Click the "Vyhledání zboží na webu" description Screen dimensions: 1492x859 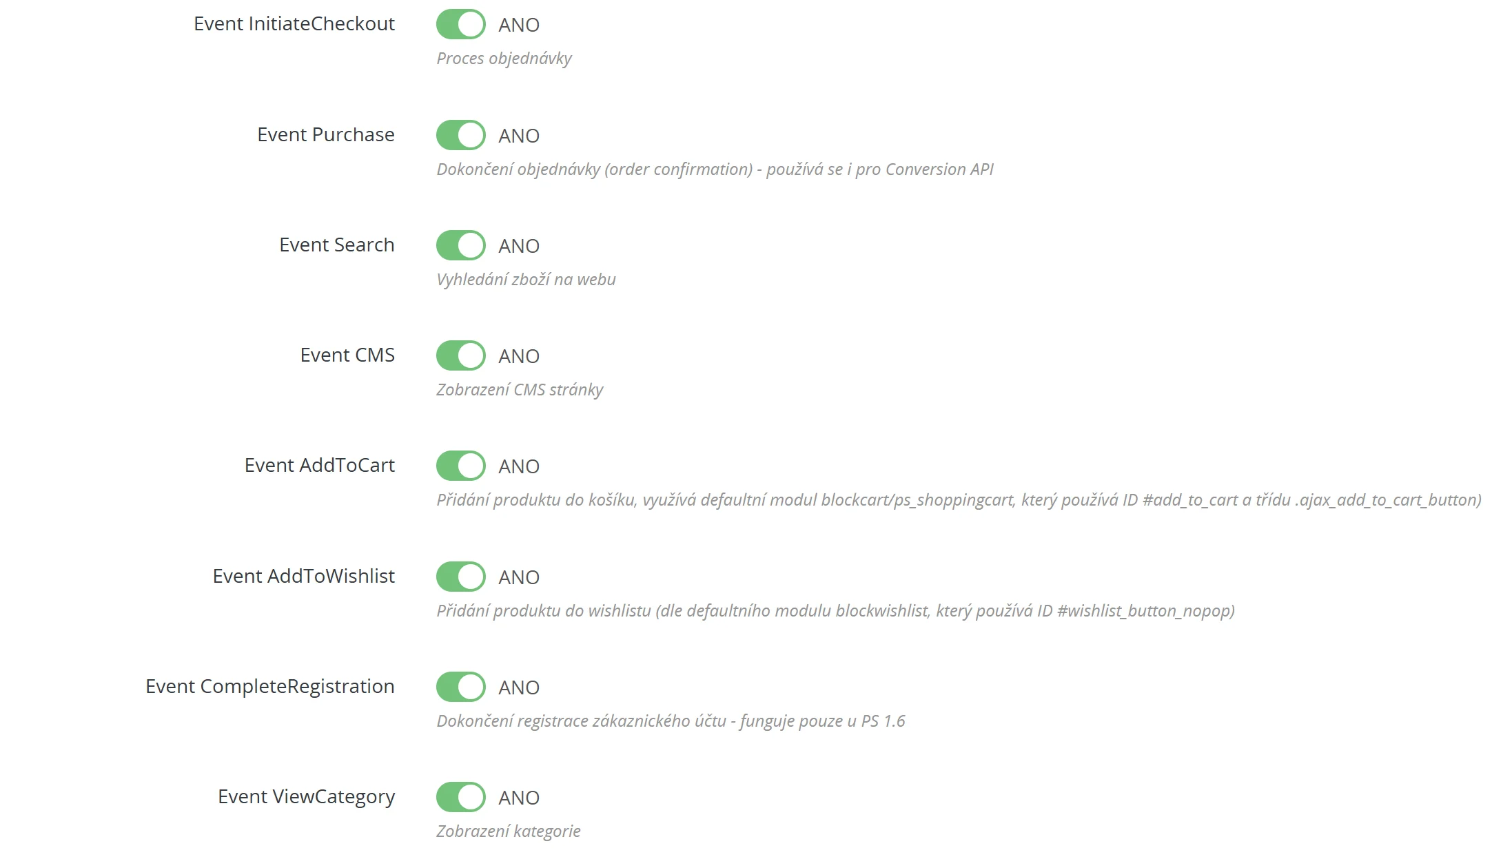click(x=526, y=280)
